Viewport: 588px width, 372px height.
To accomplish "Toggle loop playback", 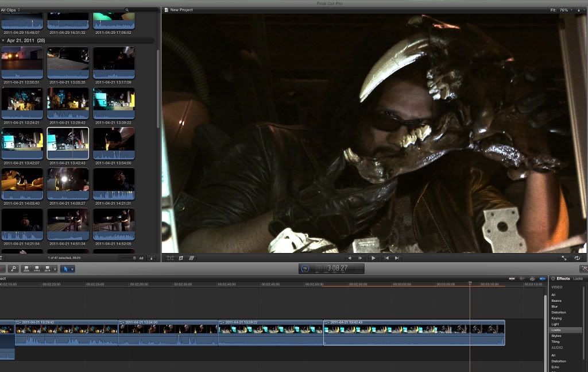I will coord(577,258).
